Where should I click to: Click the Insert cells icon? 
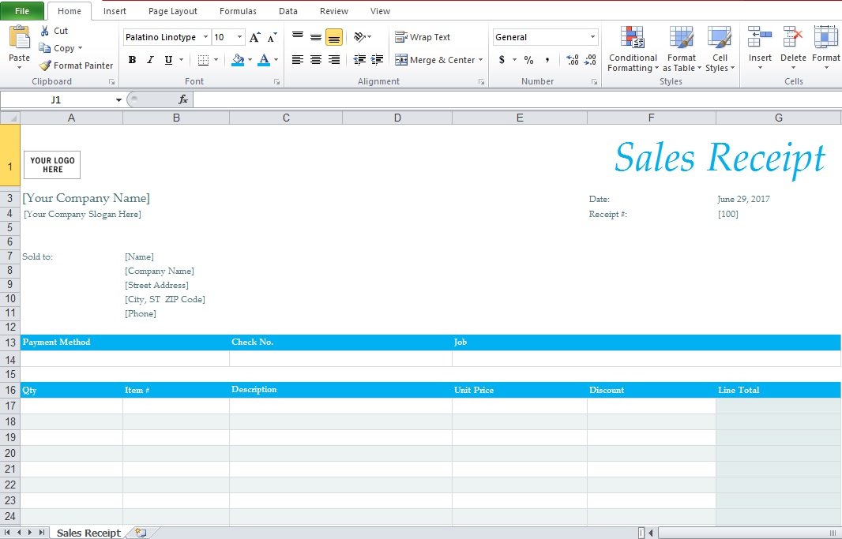(x=760, y=38)
